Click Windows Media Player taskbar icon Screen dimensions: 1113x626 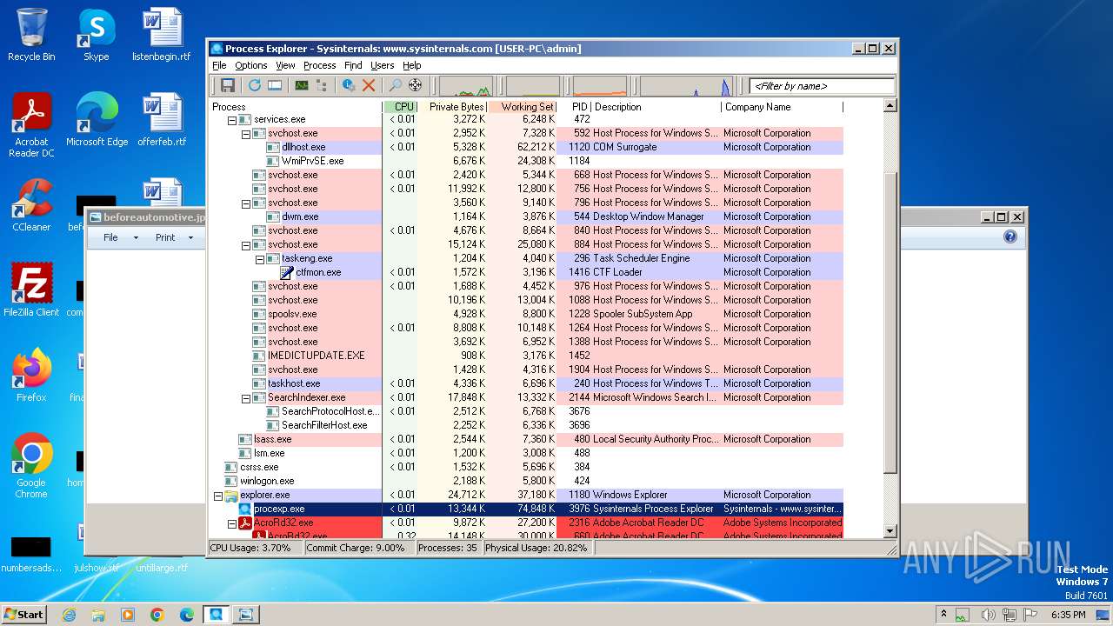(x=128, y=615)
